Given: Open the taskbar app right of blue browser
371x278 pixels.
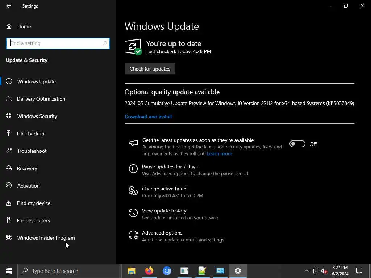Looking at the screenshot, I should (x=184, y=271).
